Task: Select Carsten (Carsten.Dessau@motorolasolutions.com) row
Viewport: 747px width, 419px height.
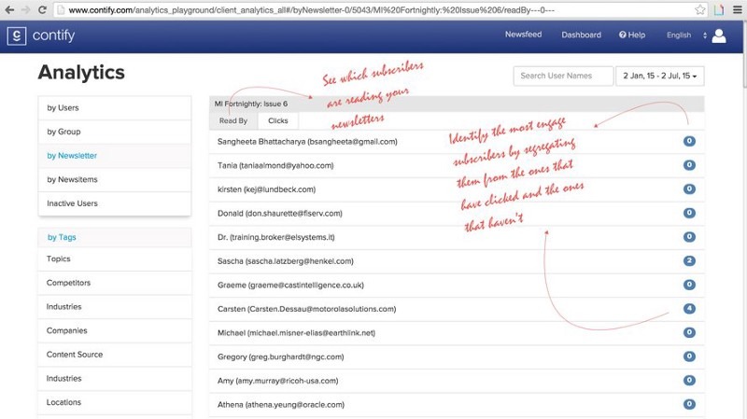Action: tap(457, 309)
